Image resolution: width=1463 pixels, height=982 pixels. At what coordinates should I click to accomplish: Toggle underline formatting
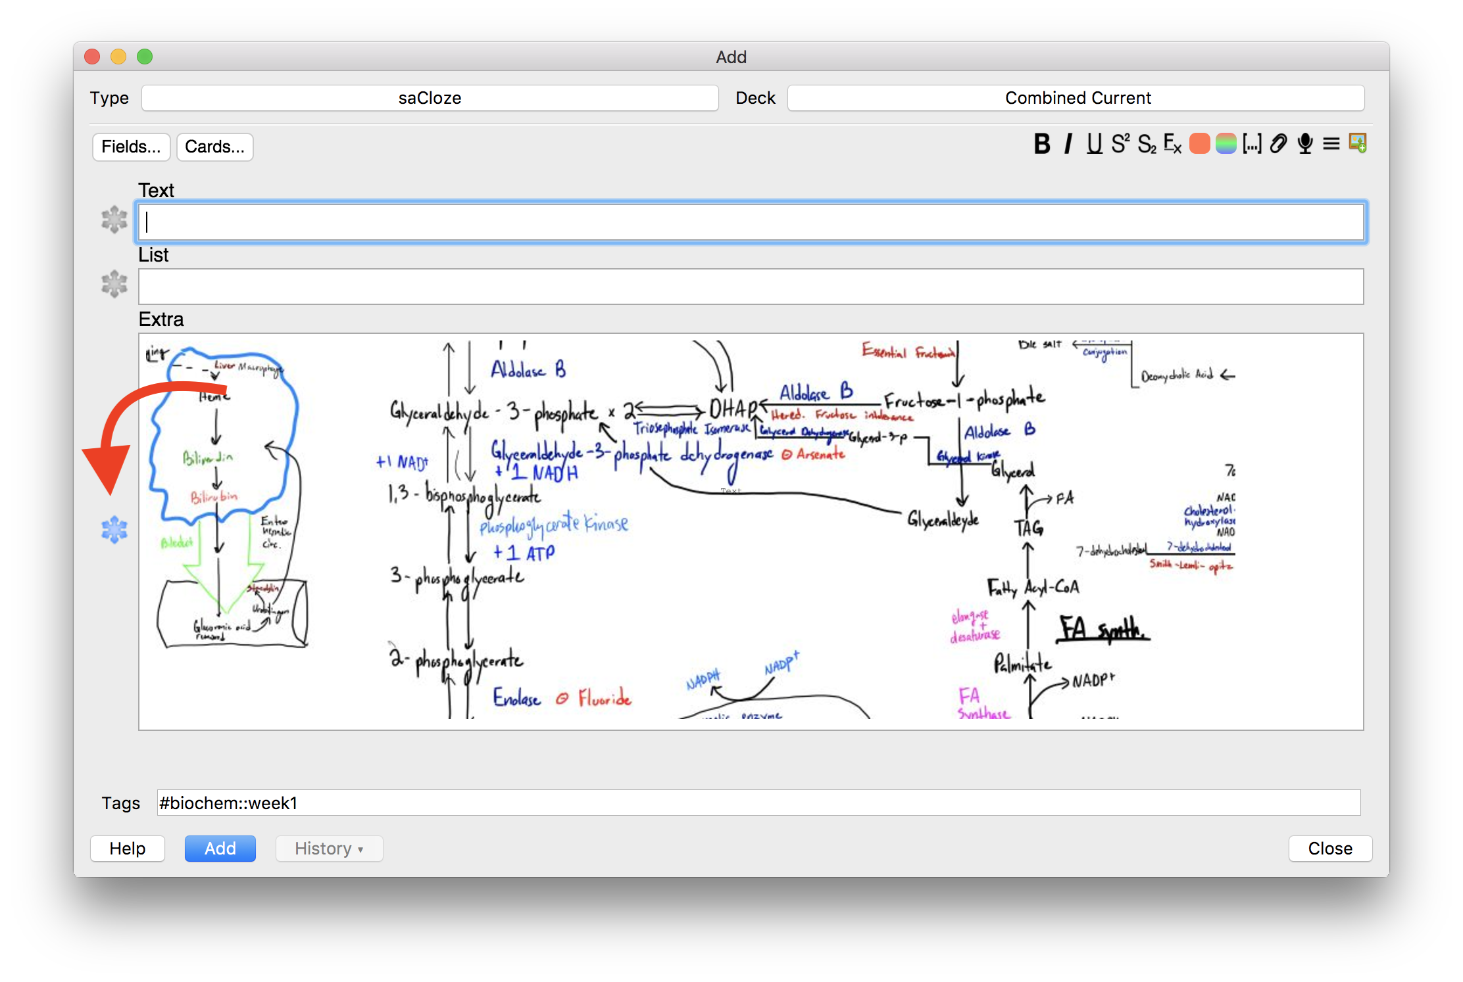[x=1094, y=143]
